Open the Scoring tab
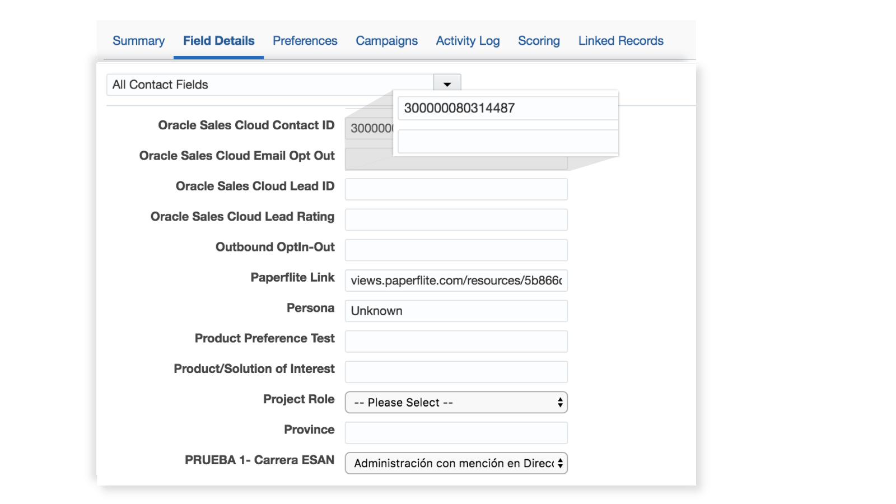 point(539,41)
